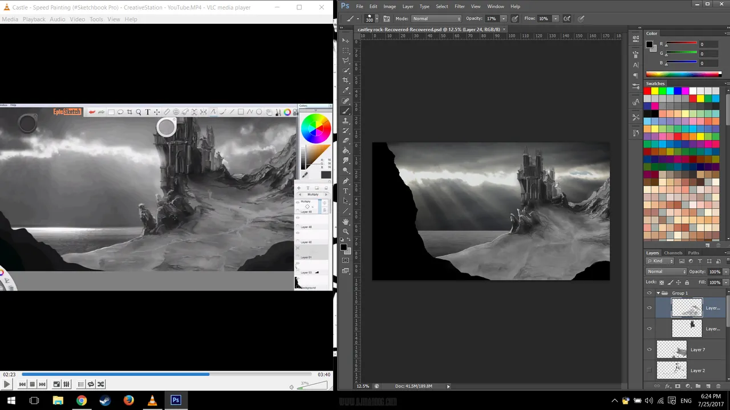
Task: Open layer Fill 100% dropdown arrow
Action: coord(726,282)
